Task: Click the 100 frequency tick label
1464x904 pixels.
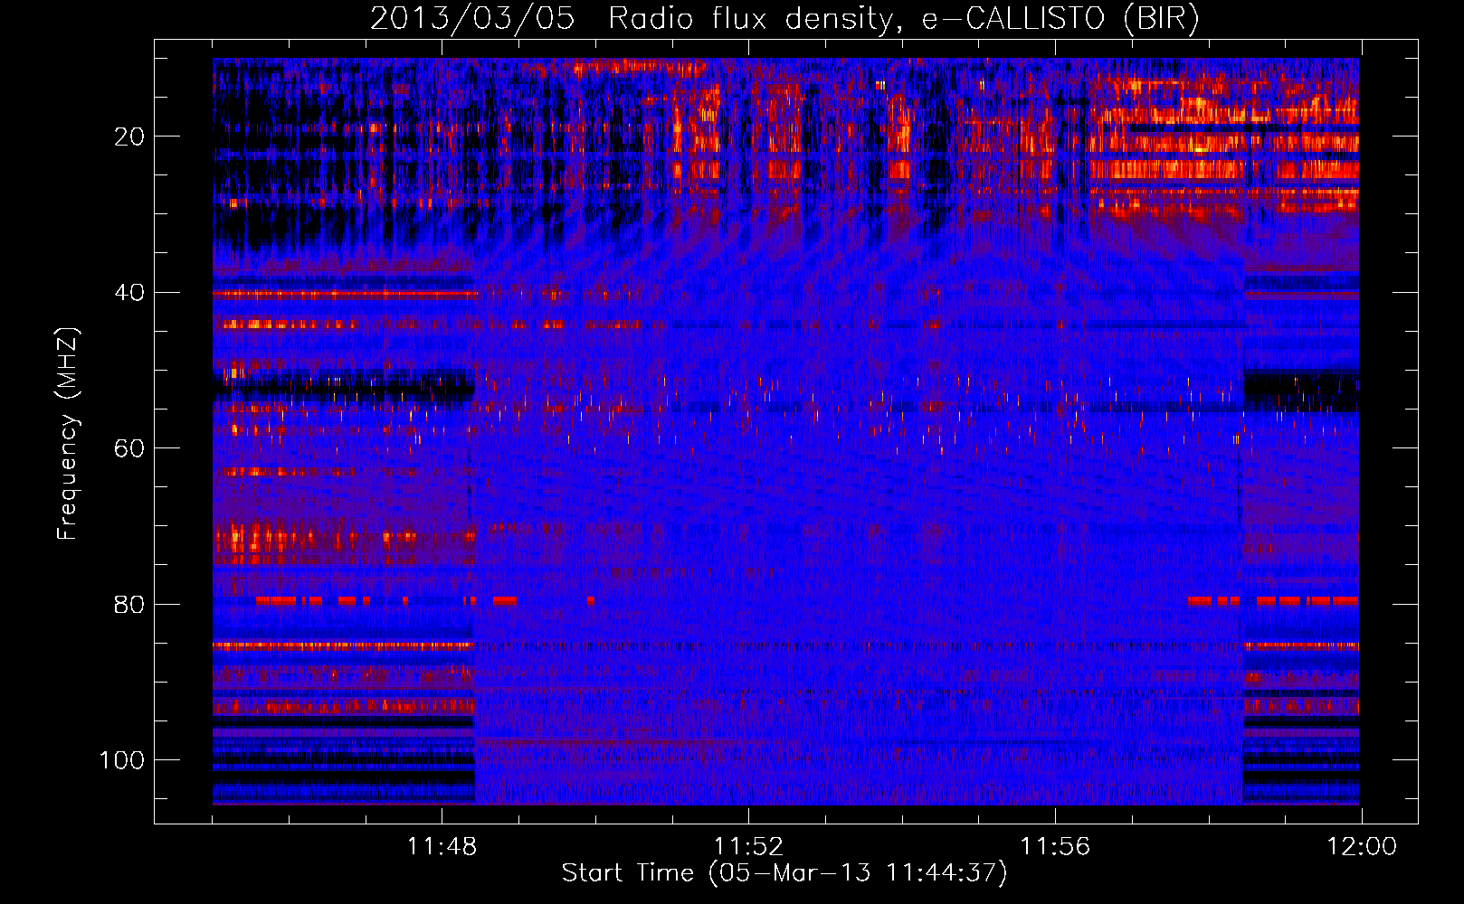Action: 122,760
